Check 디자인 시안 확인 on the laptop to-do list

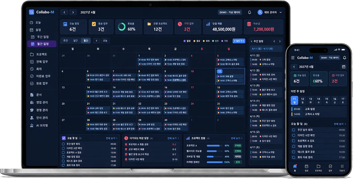tap(63, 148)
